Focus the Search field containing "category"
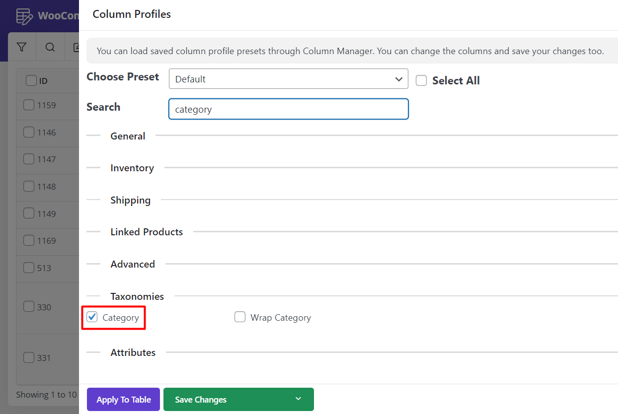This screenshot has height=414, width=618. coord(288,109)
